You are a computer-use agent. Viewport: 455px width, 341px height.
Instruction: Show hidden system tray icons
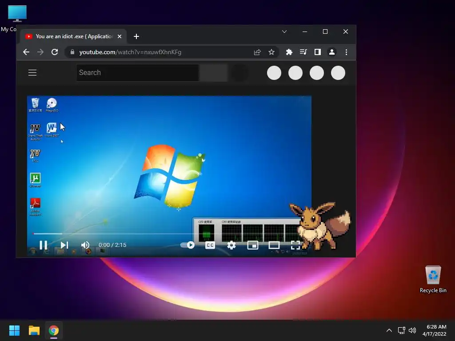389,330
